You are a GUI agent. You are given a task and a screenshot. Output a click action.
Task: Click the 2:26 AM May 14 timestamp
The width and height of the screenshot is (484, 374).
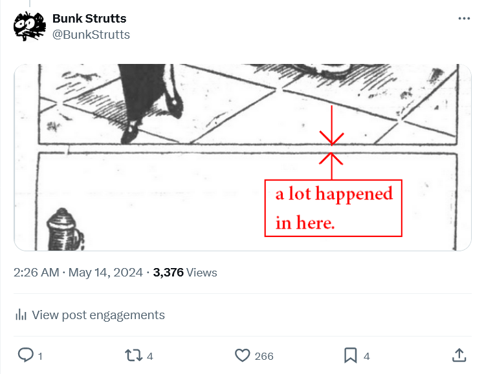pyautogui.click(x=78, y=273)
